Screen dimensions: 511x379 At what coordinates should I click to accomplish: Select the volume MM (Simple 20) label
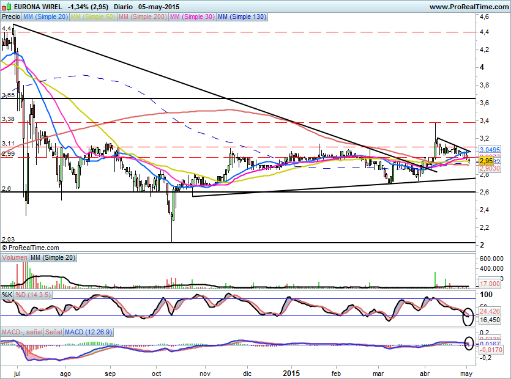(53, 257)
